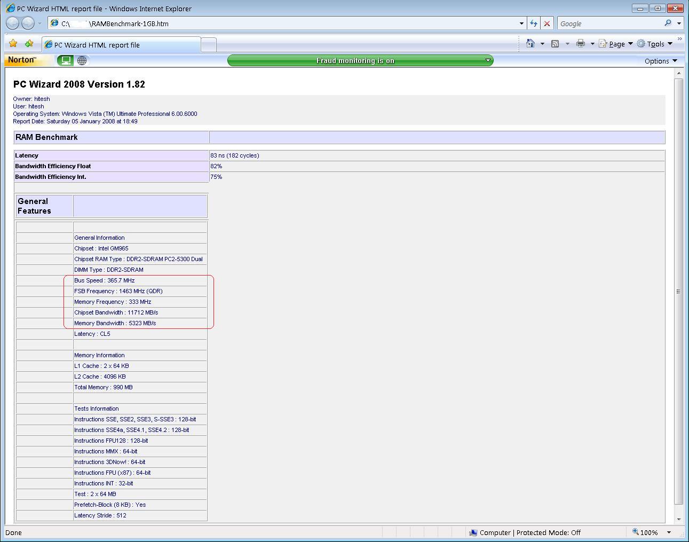Click the Add to Favorites icon
The image size is (689, 542).
pyautogui.click(x=29, y=44)
